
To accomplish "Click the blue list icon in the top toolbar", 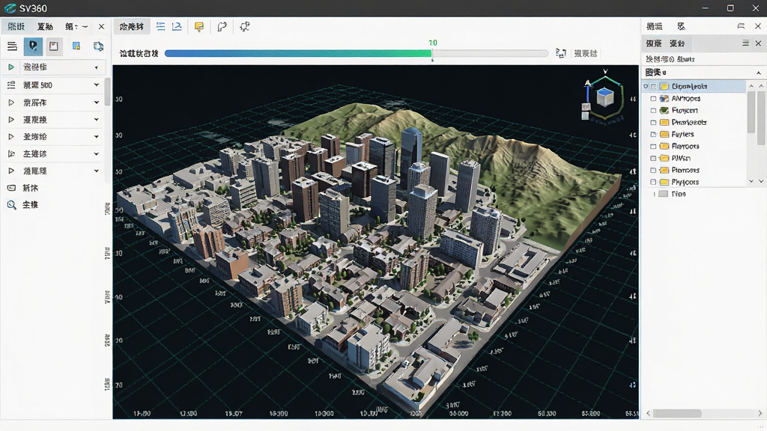I will (x=160, y=26).
